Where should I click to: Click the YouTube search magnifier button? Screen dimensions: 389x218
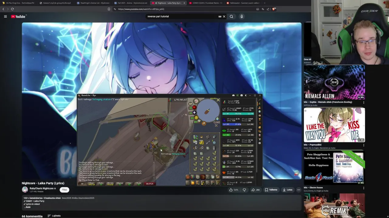[x=231, y=16]
